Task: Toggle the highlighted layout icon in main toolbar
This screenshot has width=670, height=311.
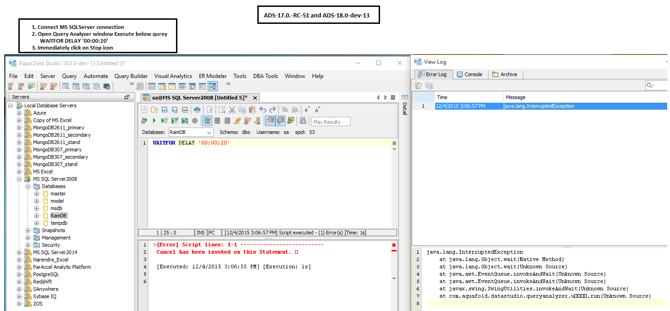Action: point(212,86)
